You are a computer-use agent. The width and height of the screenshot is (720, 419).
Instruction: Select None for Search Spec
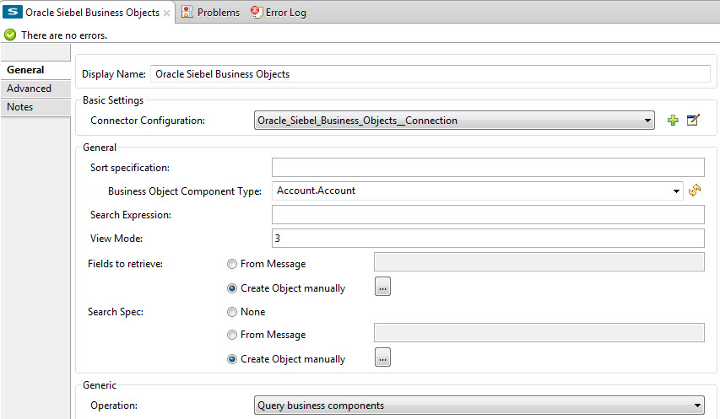[232, 312]
